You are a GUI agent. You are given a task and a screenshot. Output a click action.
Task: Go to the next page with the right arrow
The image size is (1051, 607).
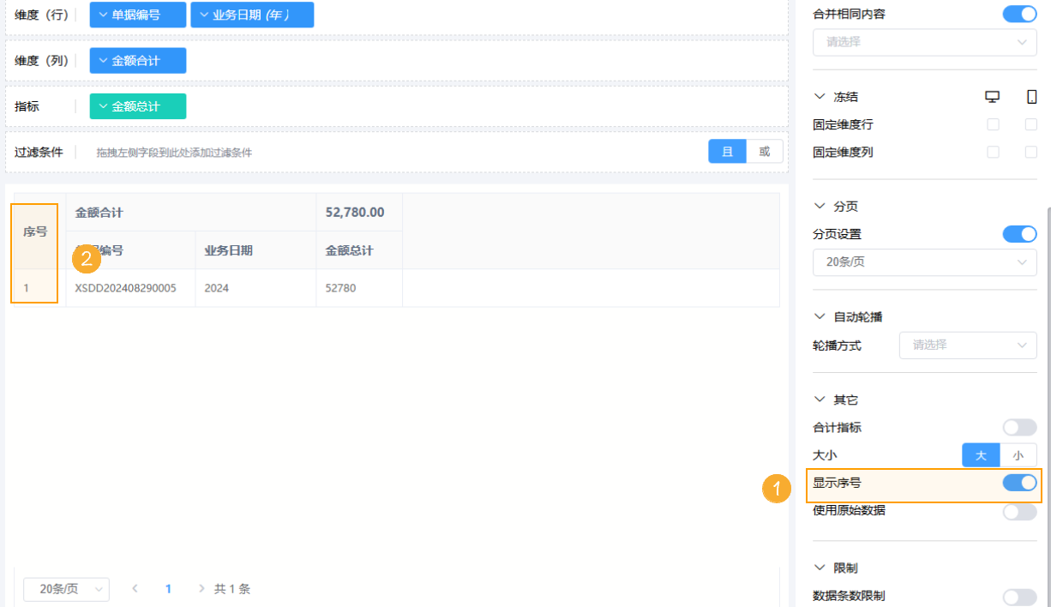pos(201,588)
